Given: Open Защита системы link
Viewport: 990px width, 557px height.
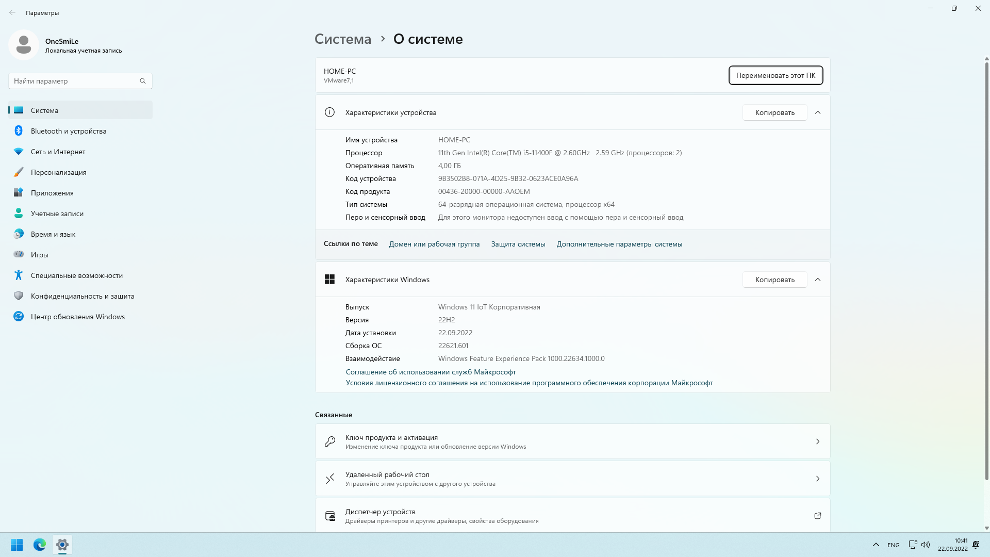Looking at the screenshot, I should point(518,244).
